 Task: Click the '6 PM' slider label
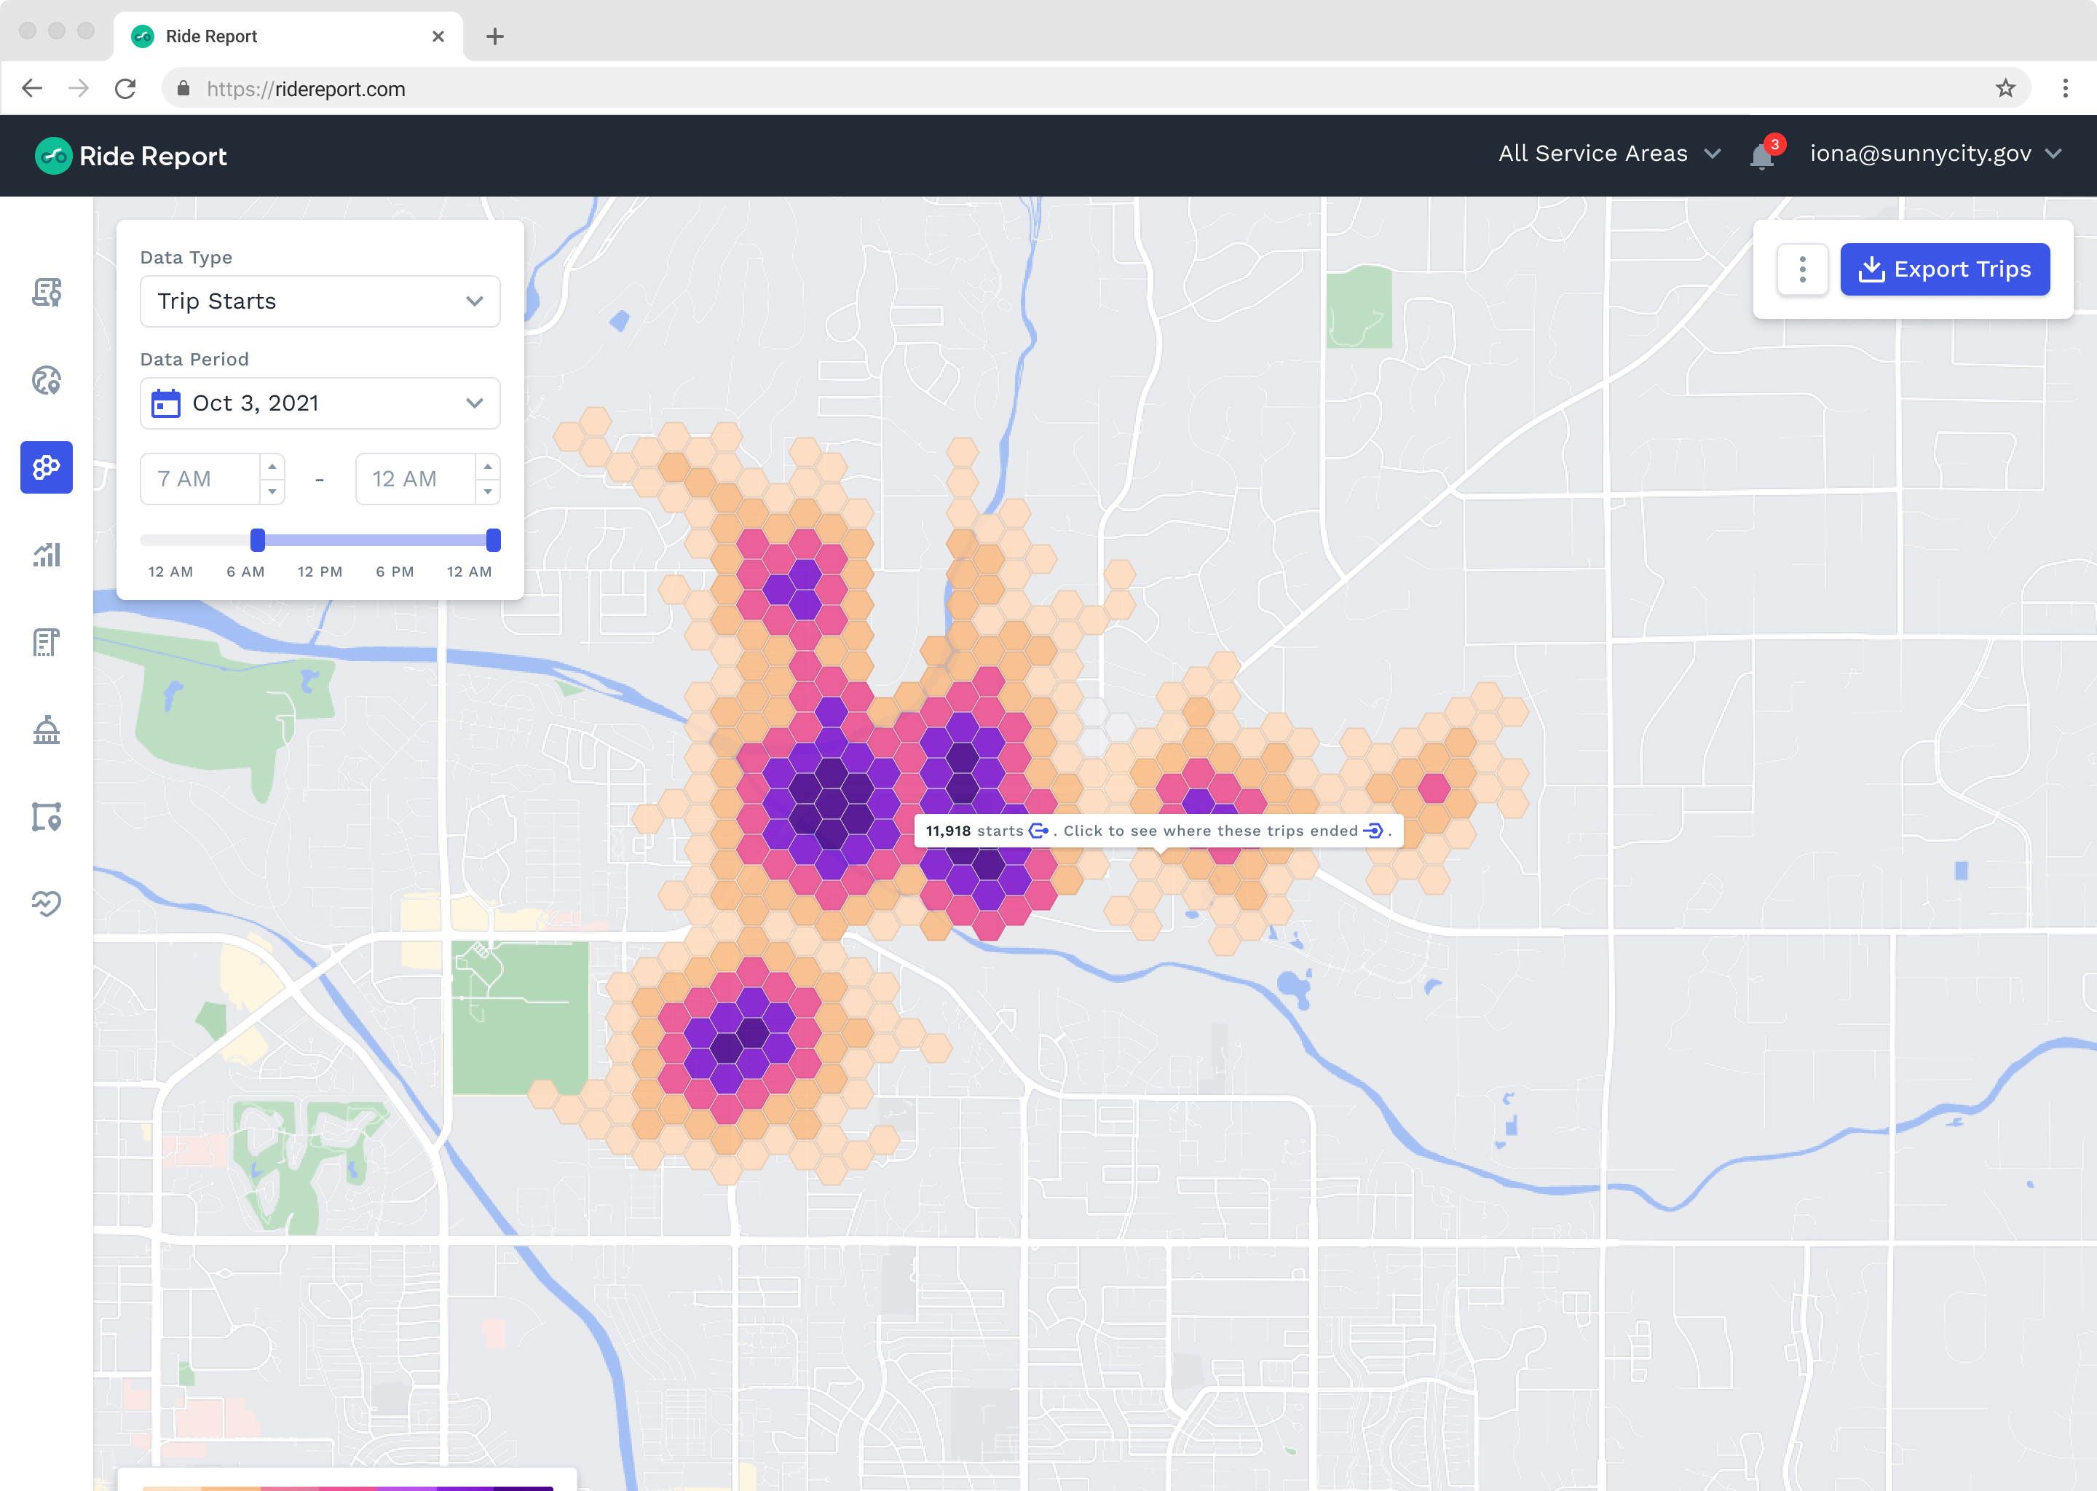pos(395,572)
